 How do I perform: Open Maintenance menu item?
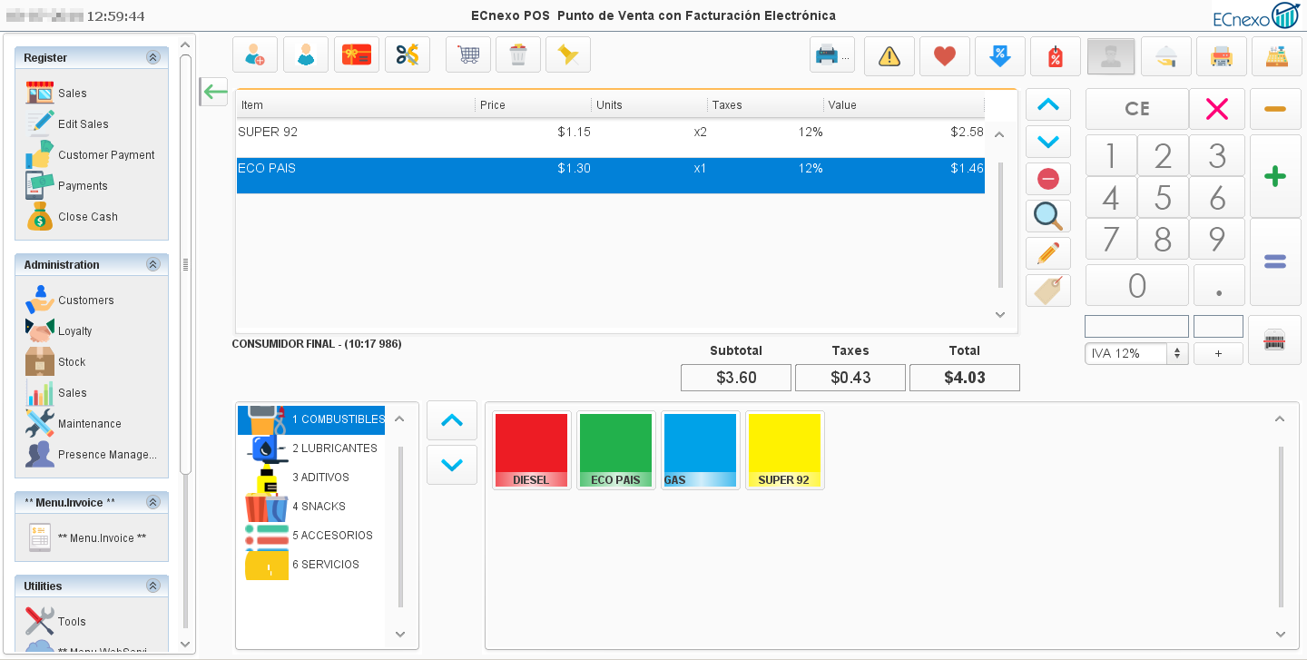(74, 423)
